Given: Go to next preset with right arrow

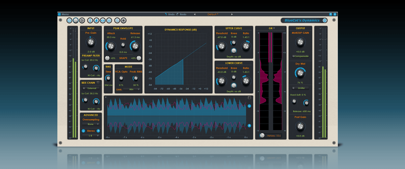Looking at the screenshot, I should 232,14.
